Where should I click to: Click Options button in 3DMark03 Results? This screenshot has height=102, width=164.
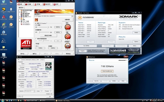point(136,42)
